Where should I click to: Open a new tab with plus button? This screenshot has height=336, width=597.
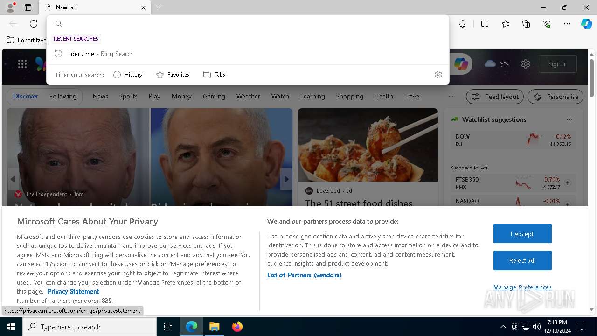[x=159, y=7]
